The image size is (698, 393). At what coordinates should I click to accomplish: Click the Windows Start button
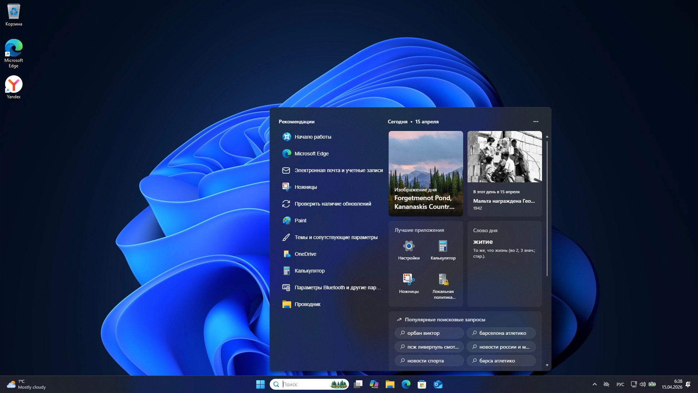(260, 384)
